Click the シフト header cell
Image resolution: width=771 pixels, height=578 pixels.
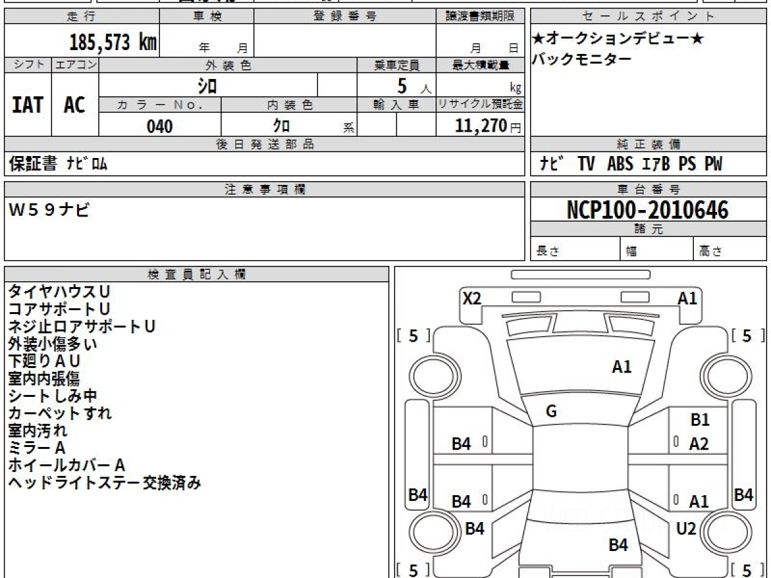click(28, 65)
